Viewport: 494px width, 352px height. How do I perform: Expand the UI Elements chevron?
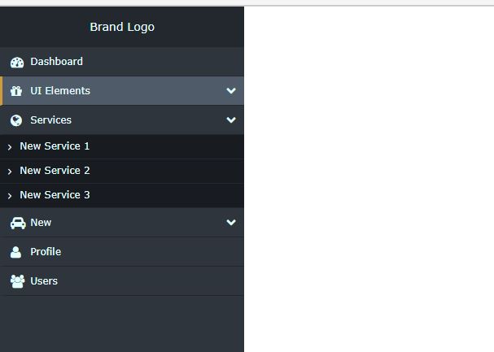tap(231, 91)
